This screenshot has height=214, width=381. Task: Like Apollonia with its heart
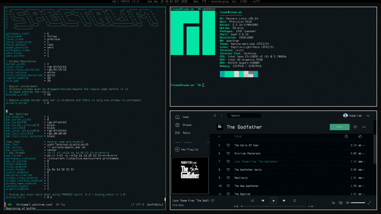pyautogui.click(x=228, y=178)
